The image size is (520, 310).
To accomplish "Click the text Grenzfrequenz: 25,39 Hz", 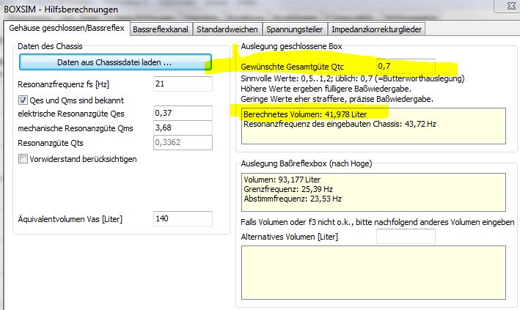I will pyautogui.click(x=288, y=189).
